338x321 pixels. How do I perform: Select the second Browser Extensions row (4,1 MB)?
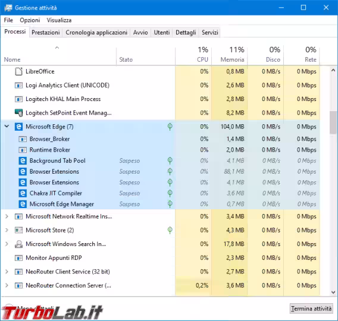[x=161, y=182]
